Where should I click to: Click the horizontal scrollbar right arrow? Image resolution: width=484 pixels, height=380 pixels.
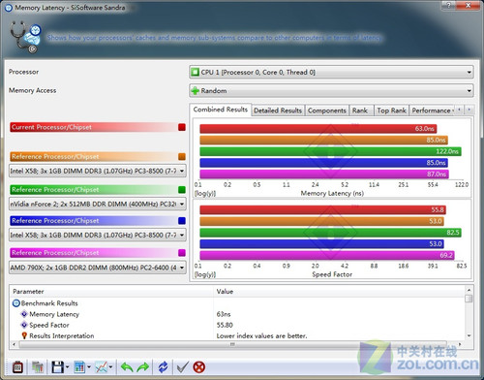click(x=460, y=344)
